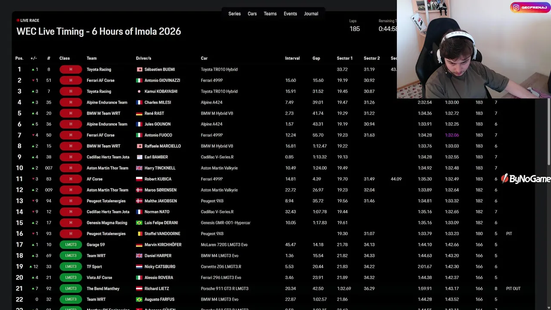
Task: Click the Brazilian flag beside Luis Felipe DERANI
Action: click(x=139, y=223)
